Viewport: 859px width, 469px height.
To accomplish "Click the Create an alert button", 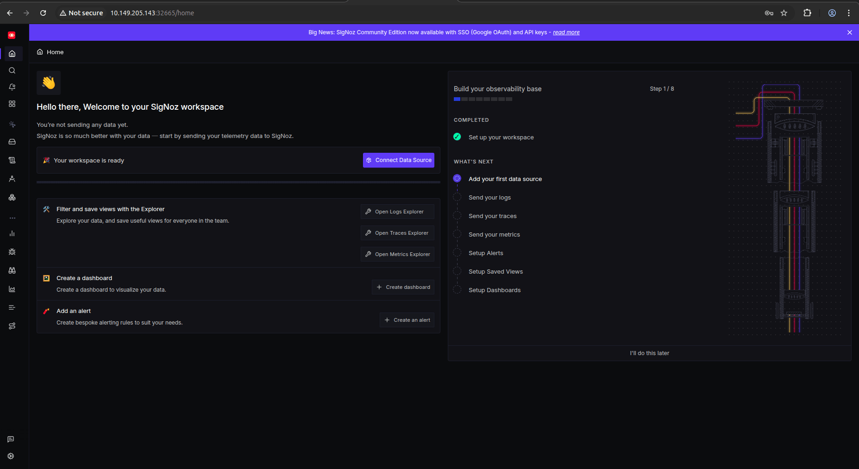I will coord(407,320).
